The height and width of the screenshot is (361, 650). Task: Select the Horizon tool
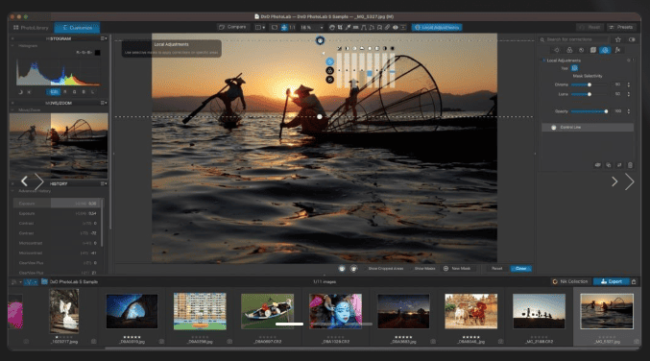[x=355, y=27]
